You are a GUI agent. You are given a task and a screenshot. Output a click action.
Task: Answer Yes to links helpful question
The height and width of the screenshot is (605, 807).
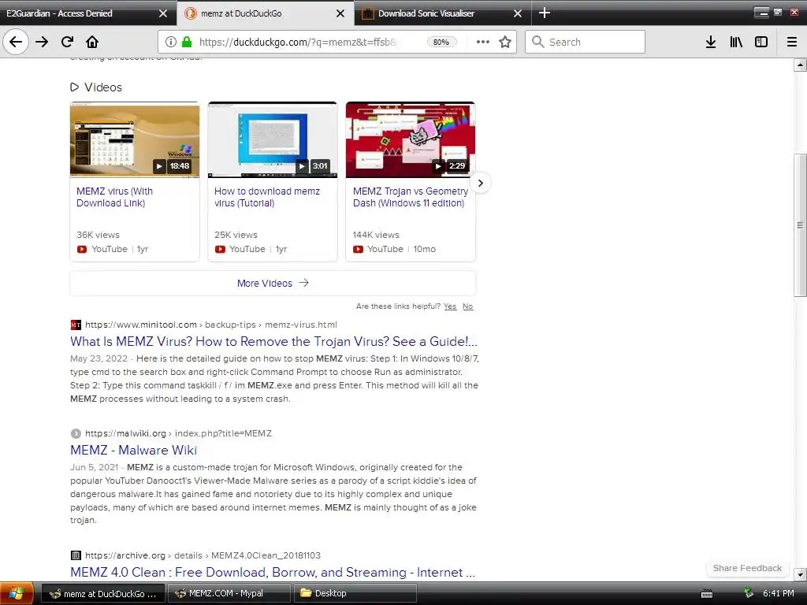450,306
